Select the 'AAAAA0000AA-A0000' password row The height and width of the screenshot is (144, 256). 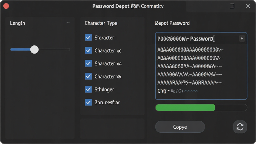(x=189, y=66)
